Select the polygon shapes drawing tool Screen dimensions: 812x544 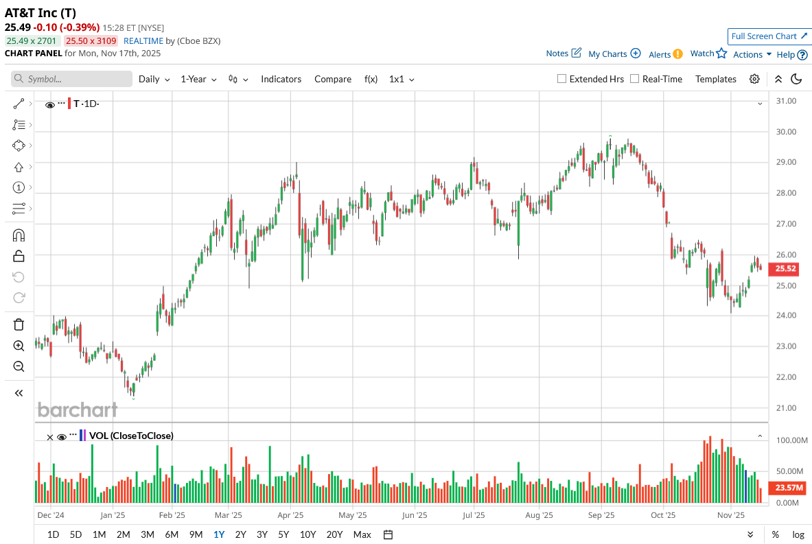tap(19, 145)
